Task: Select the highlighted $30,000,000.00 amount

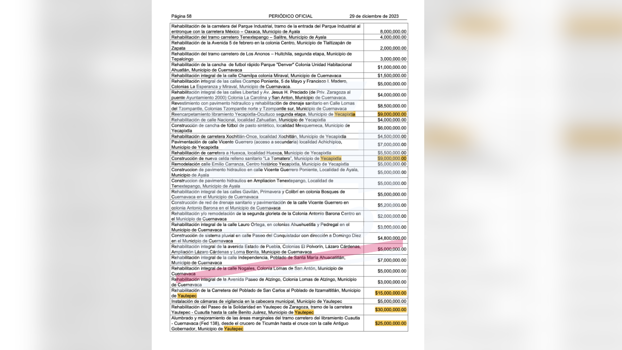Action: click(x=391, y=310)
